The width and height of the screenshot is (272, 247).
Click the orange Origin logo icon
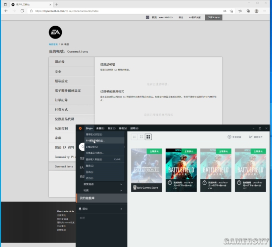pos(80,128)
